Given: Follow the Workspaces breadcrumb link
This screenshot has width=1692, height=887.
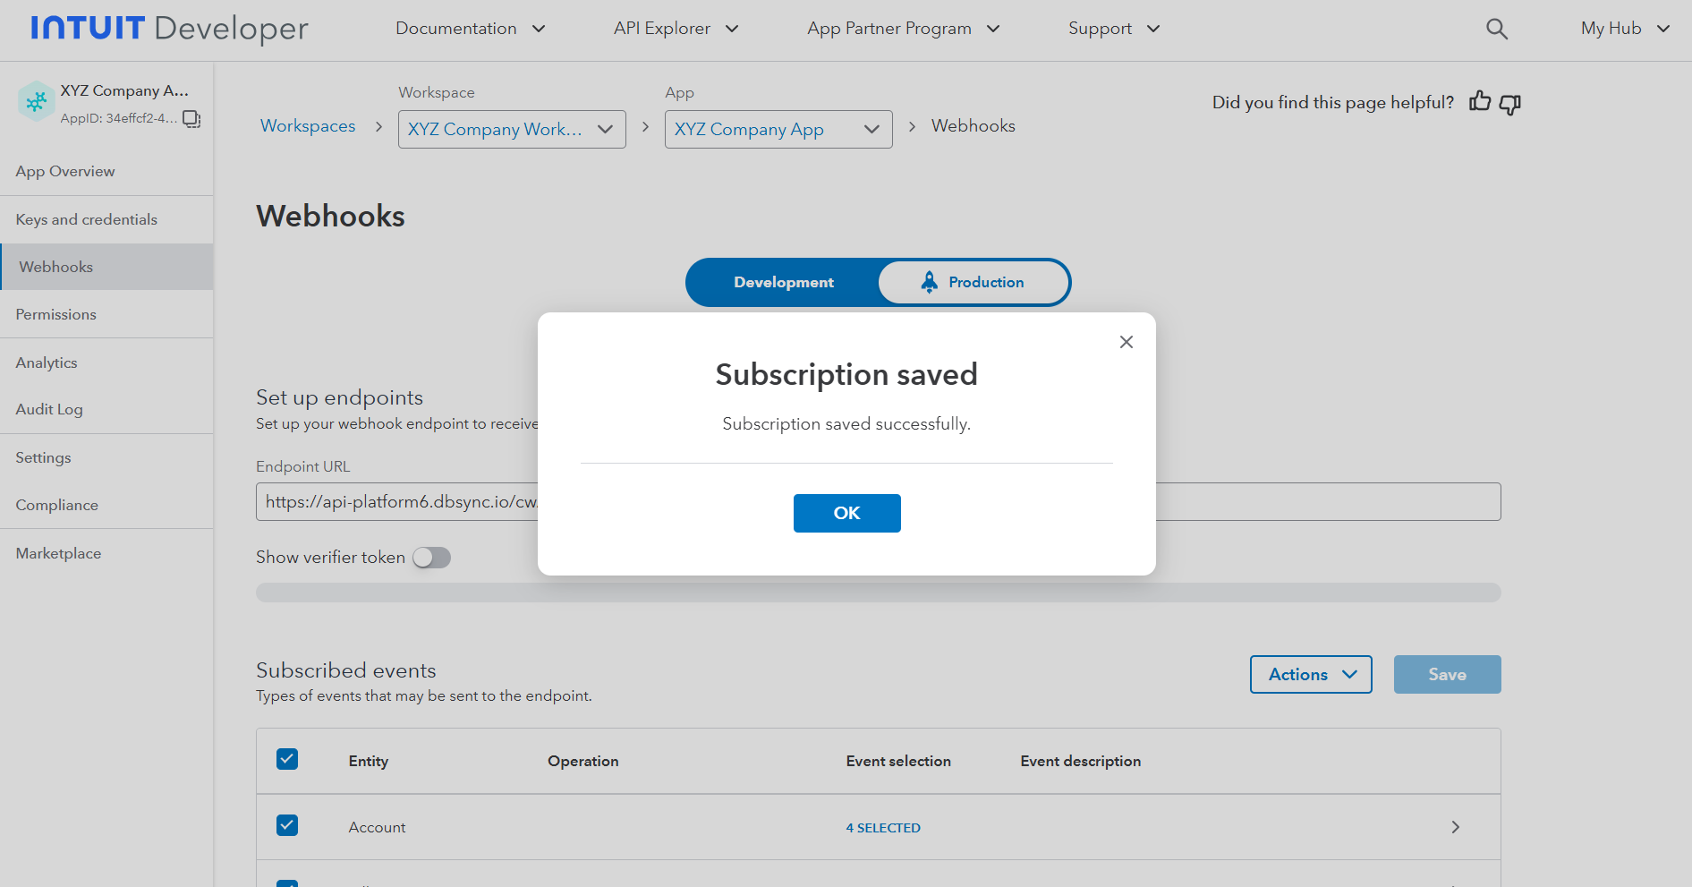Looking at the screenshot, I should [x=308, y=126].
